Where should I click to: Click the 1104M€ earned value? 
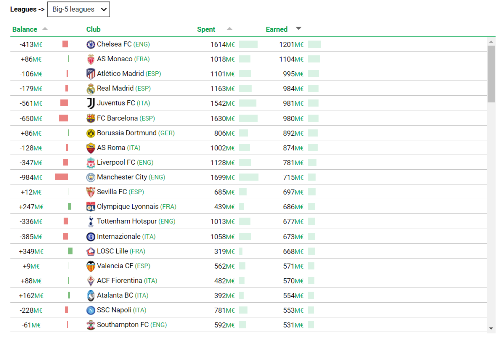coord(291,59)
